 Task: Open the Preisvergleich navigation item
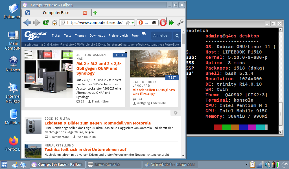click(118, 35)
